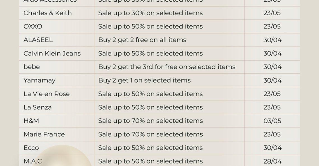Click H&M 'Sale up to 70%' offer text
Image resolution: width=319 pixels, height=166 pixels.
point(151,121)
